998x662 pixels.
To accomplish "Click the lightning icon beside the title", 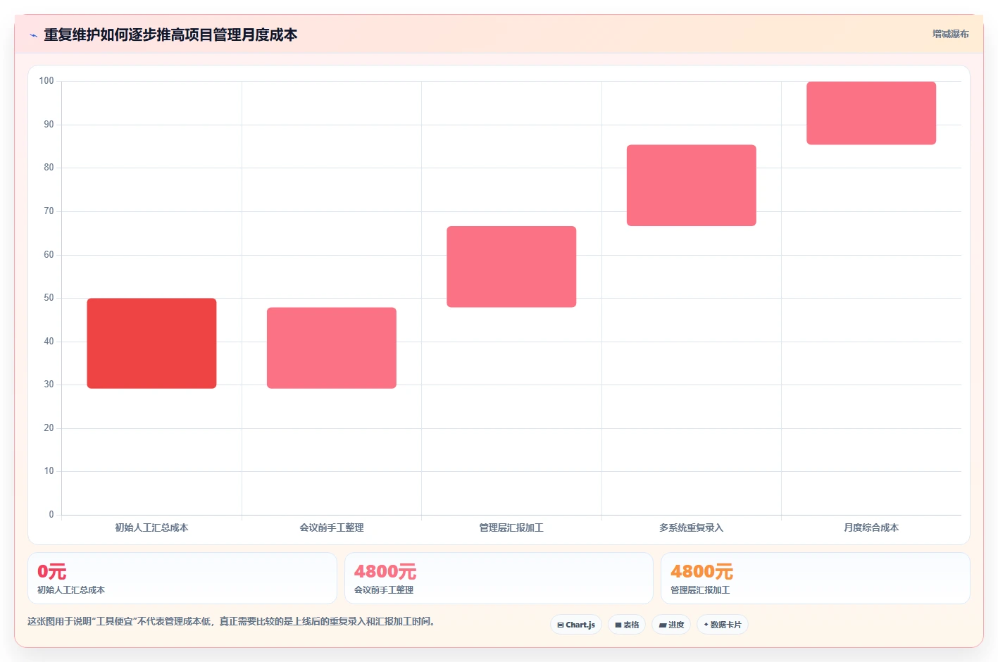I will coord(33,35).
